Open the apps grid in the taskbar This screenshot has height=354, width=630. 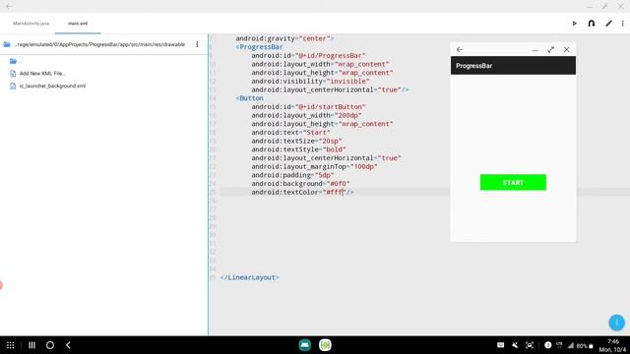tap(11, 345)
